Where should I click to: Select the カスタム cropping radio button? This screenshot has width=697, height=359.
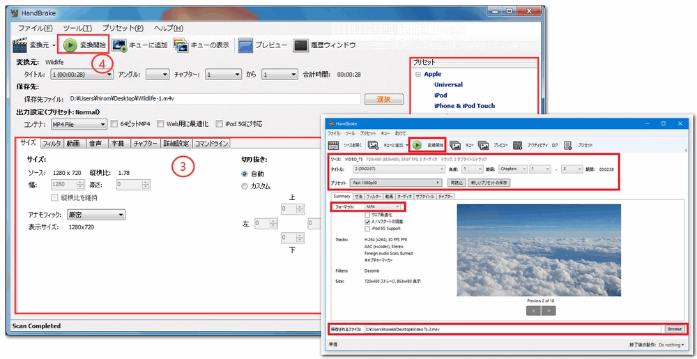coord(245,187)
